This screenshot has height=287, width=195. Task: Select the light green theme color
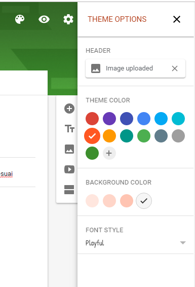tap(144, 136)
